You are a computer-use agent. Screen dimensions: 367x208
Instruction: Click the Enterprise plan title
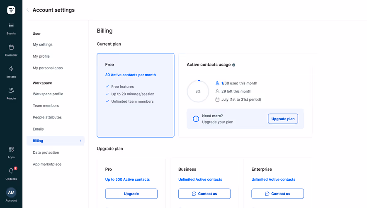pyautogui.click(x=262, y=169)
